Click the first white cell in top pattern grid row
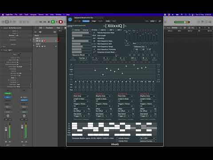This screenshot has width=213, height=160. point(75,124)
